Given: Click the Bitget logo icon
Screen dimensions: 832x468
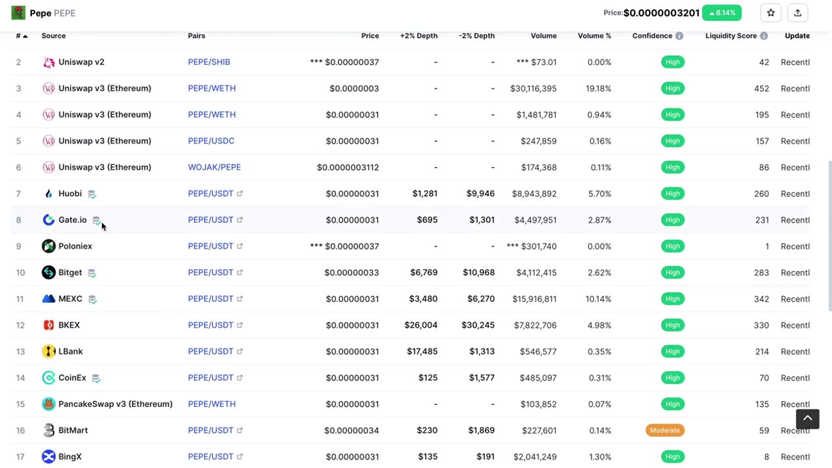Looking at the screenshot, I should [x=49, y=272].
